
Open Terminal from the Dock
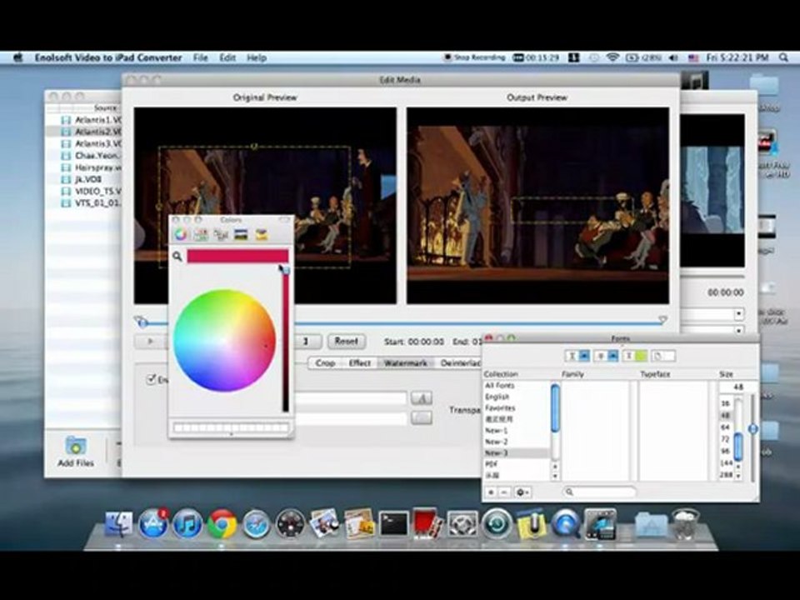[x=394, y=524]
